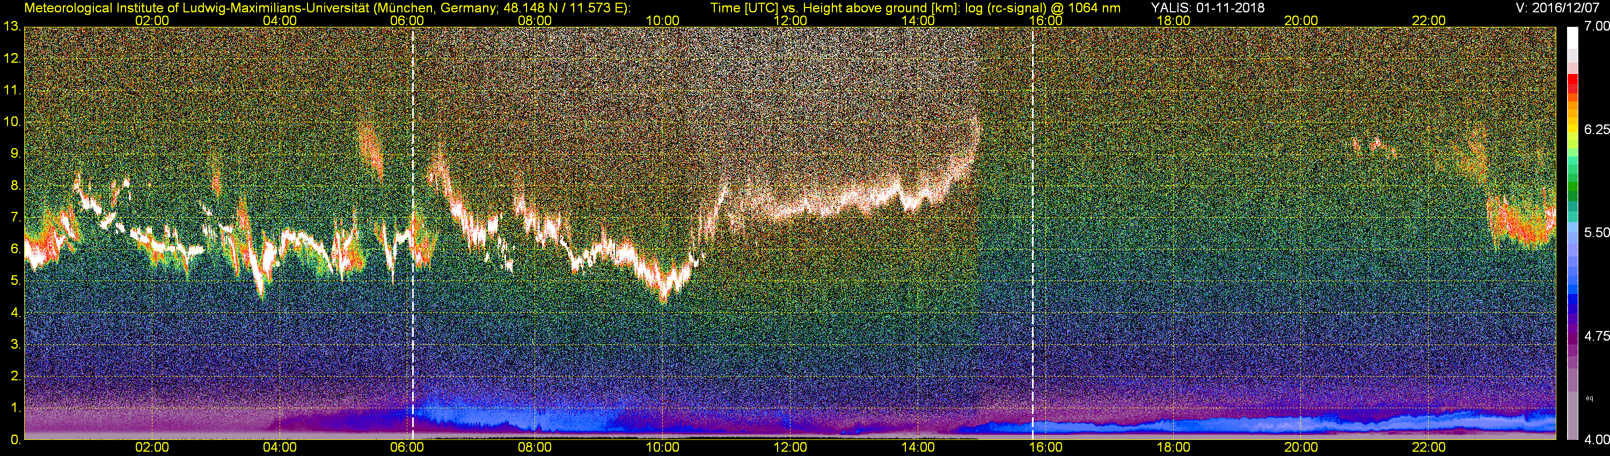The image size is (1610, 456).
Task: Click the 5 km height axis label
Action: tap(14, 281)
